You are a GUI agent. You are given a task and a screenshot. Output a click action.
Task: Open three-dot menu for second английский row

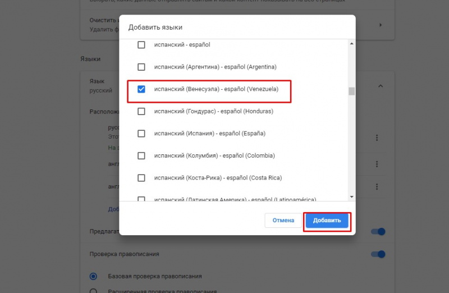377,186
